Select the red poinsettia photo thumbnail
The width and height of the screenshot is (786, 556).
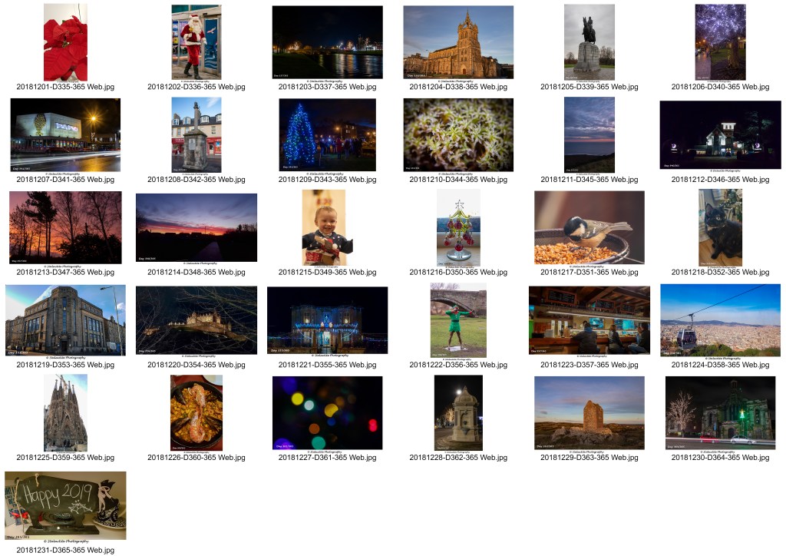[65, 42]
